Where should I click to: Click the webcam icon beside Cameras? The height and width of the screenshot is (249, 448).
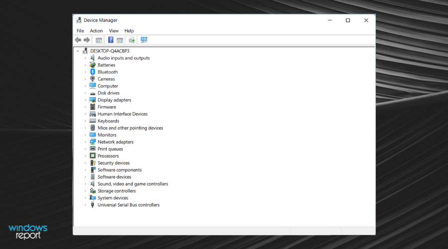click(x=93, y=79)
